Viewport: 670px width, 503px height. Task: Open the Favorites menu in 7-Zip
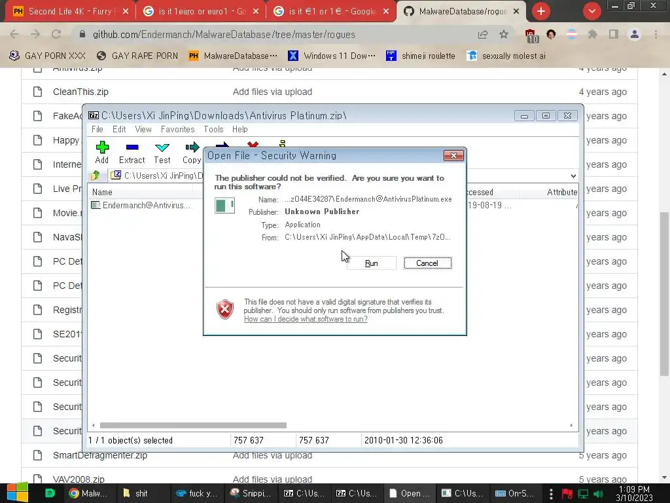[177, 129]
